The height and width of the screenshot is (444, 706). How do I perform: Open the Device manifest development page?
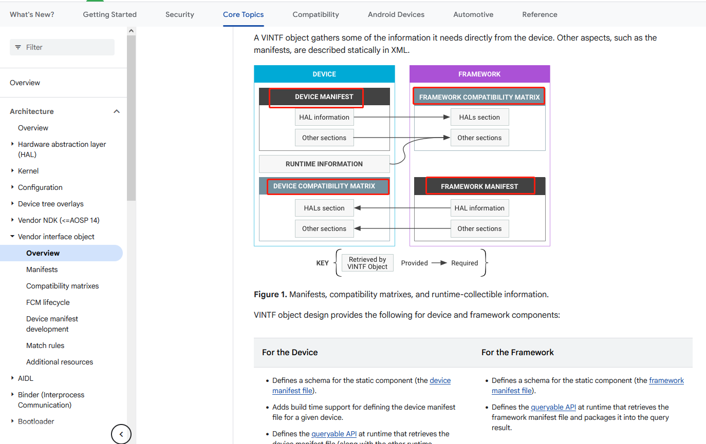click(x=52, y=324)
